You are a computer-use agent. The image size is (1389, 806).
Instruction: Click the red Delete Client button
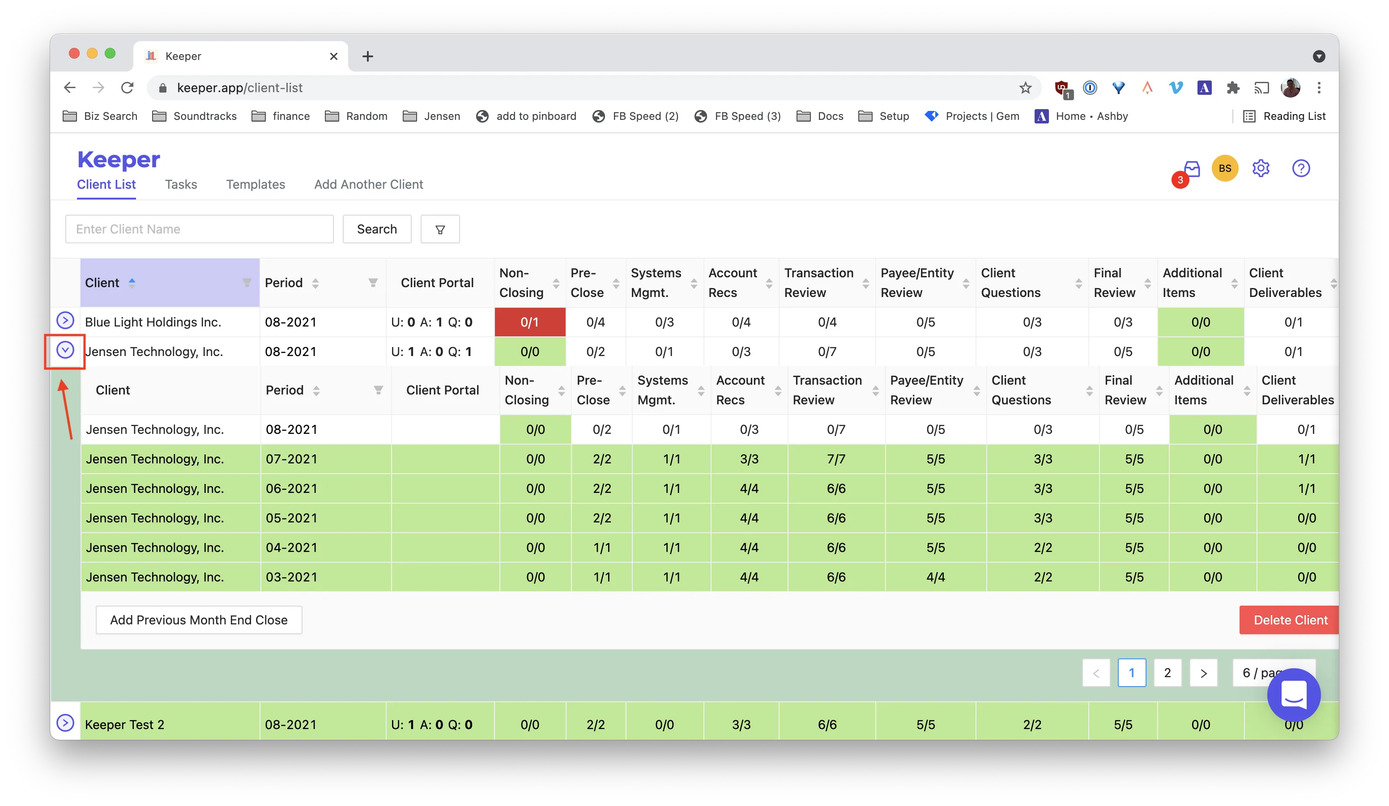pos(1289,620)
